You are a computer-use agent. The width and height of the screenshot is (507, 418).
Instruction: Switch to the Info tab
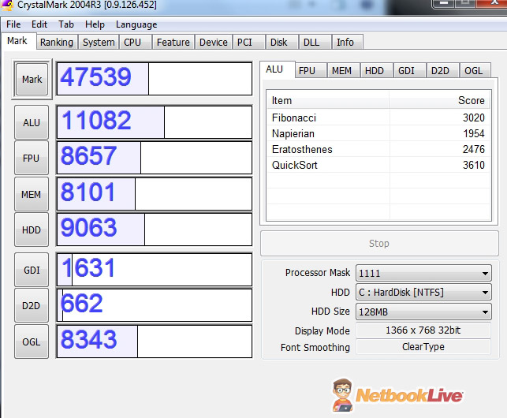pyautogui.click(x=348, y=42)
